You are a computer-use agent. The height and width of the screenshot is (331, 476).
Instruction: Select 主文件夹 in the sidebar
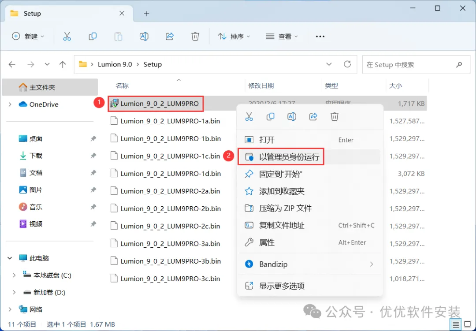click(x=50, y=87)
